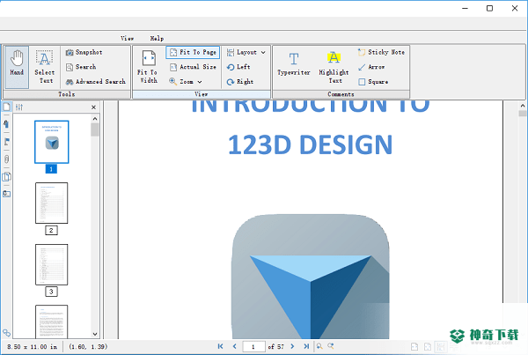Open the View menu tab
This screenshot has height=355, width=528.
(128, 39)
